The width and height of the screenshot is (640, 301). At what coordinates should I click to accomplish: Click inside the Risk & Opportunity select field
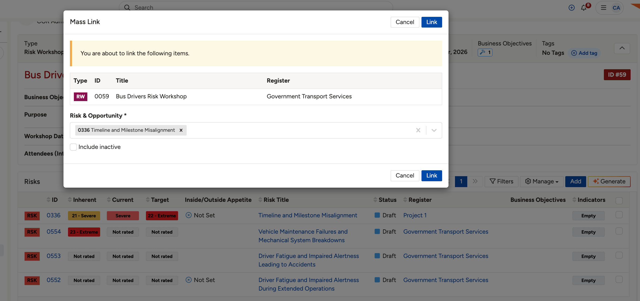pyautogui.click(x=256, y=130)
